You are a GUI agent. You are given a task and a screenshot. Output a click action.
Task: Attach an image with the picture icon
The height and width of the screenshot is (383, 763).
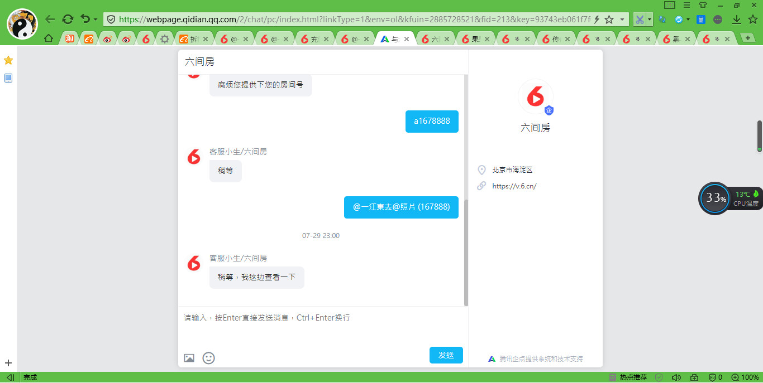pos(189,358)
